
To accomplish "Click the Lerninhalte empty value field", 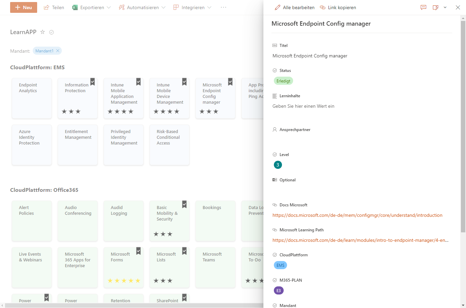I will pyautogui.click(x=303, y=106).
